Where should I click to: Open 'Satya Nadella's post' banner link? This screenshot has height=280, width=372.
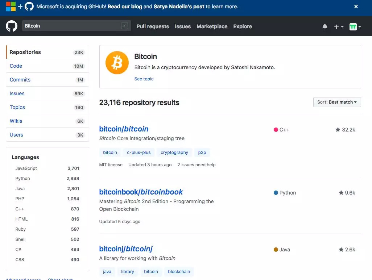[x=179, y=7]
